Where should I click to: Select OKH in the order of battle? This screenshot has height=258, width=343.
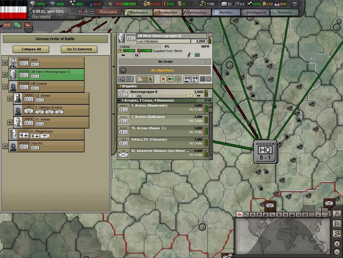[46, 63]
